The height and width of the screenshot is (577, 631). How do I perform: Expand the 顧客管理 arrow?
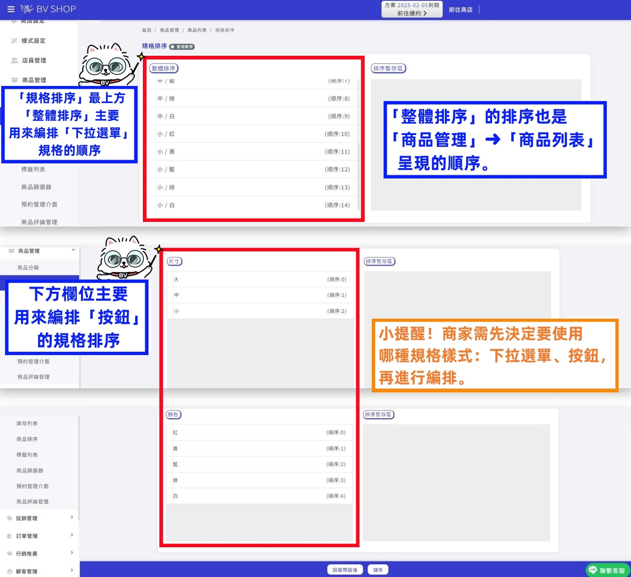pyautogui.click(x=72, y=570)
